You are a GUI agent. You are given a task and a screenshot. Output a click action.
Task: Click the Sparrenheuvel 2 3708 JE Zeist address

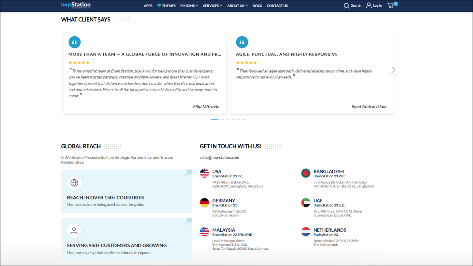point(336,241)
